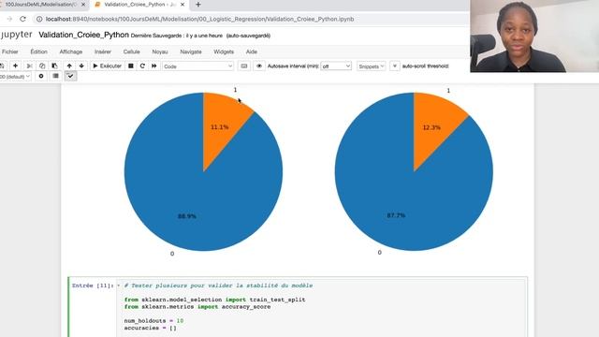Screen dimensions: 599x337
Task: Close the 100JoursDeML browser tab
Action: [x=83, y=5]
